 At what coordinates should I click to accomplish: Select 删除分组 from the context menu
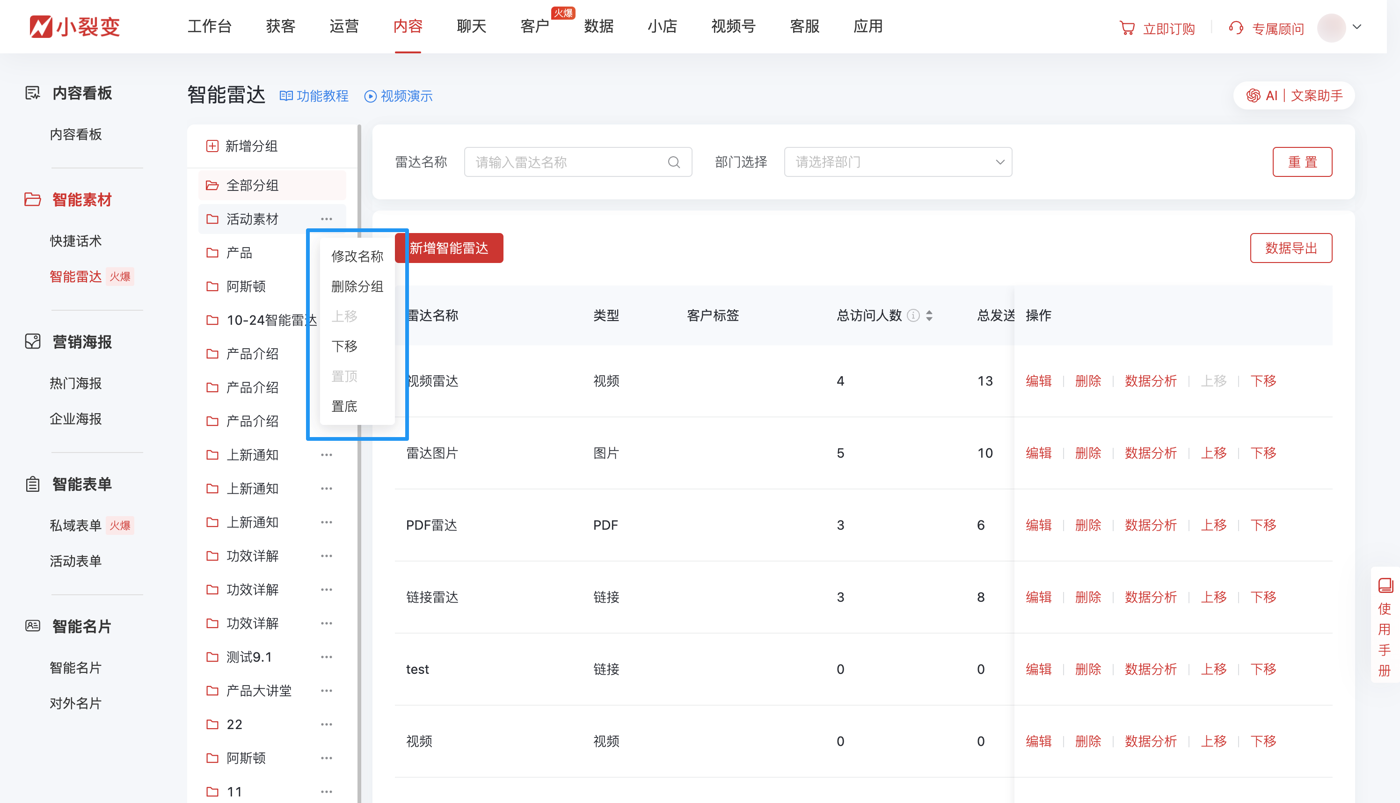point(357,286)
